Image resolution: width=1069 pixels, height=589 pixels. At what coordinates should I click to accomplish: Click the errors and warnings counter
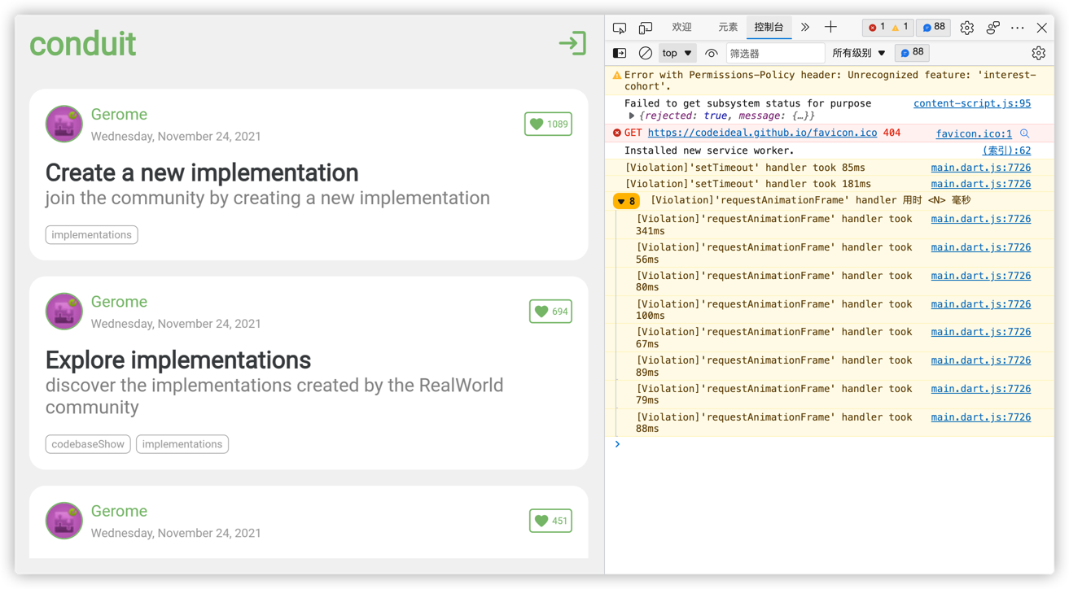(887, 28)
